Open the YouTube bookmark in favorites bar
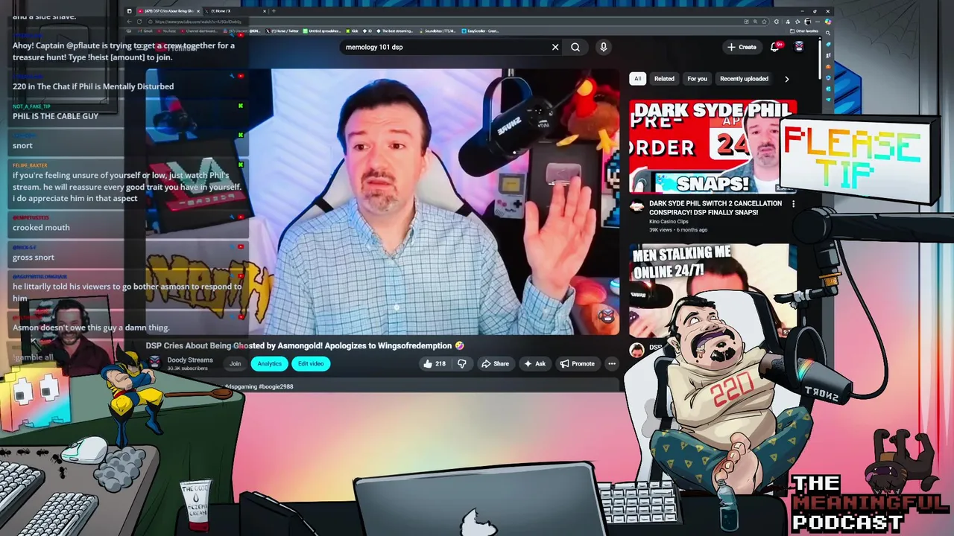Screen dimensions: 954x536 (x=165, y=31)
